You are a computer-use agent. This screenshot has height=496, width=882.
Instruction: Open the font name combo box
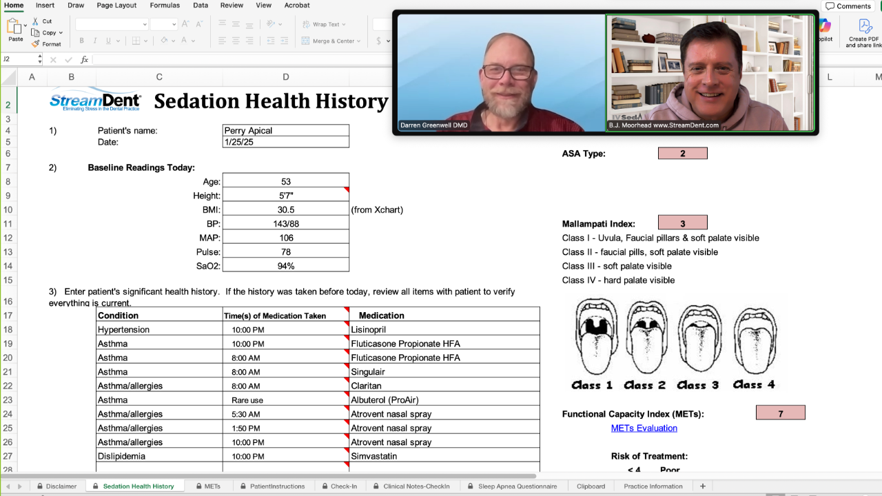(x=112, y=24)
